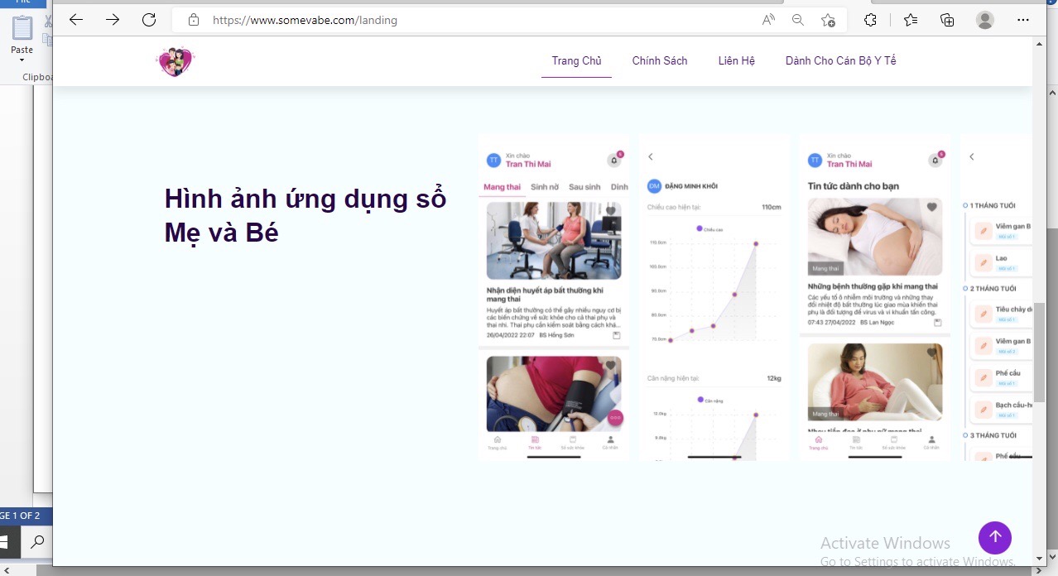
Task: Click the browser vertical scrollbar thumb
Action: pyautogui.click(x=1040, y=352)
